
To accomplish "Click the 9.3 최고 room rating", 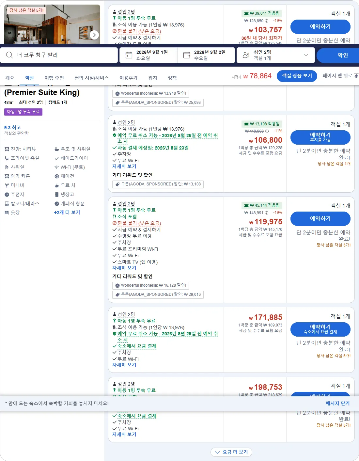I will pos(12,127).
